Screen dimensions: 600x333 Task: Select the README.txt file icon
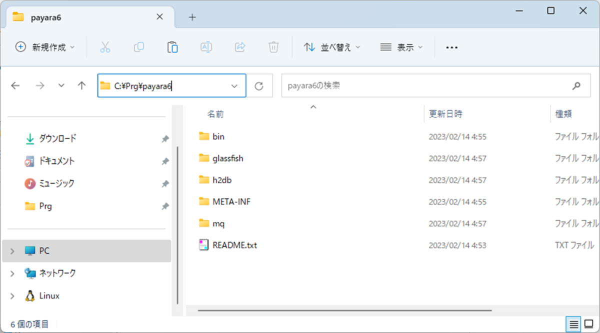coord(203,245)
